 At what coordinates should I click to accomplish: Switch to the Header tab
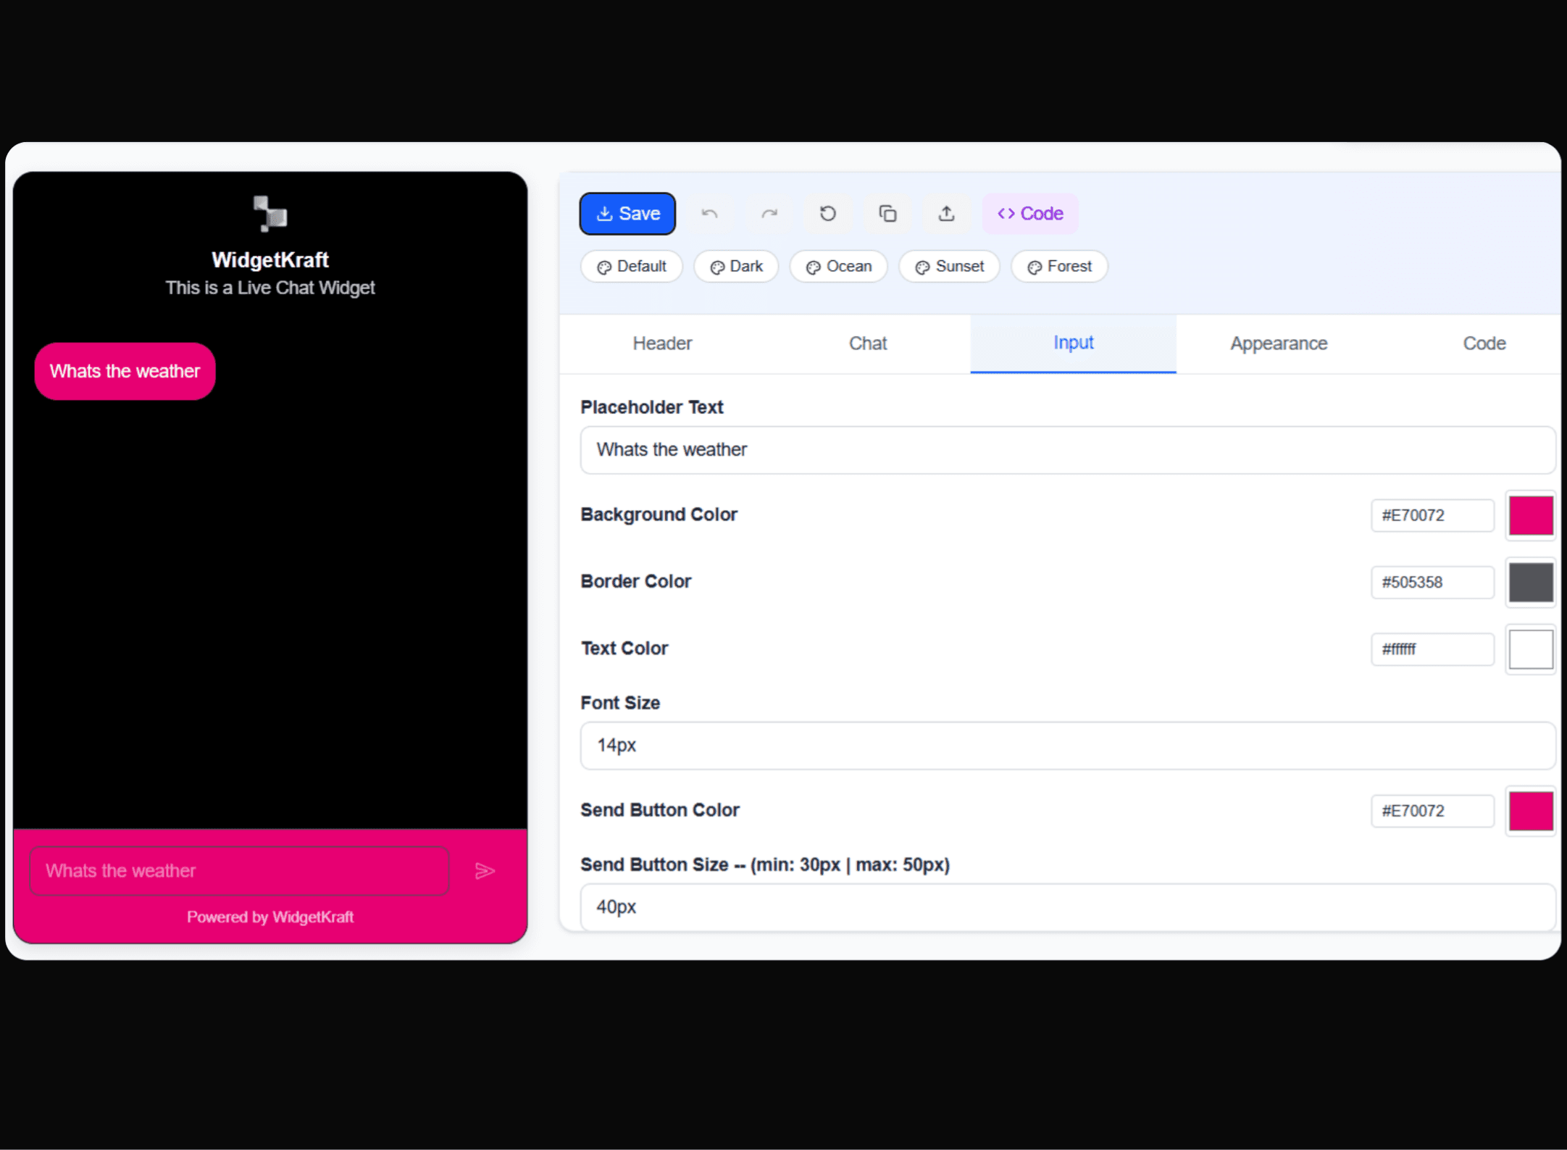661,343
